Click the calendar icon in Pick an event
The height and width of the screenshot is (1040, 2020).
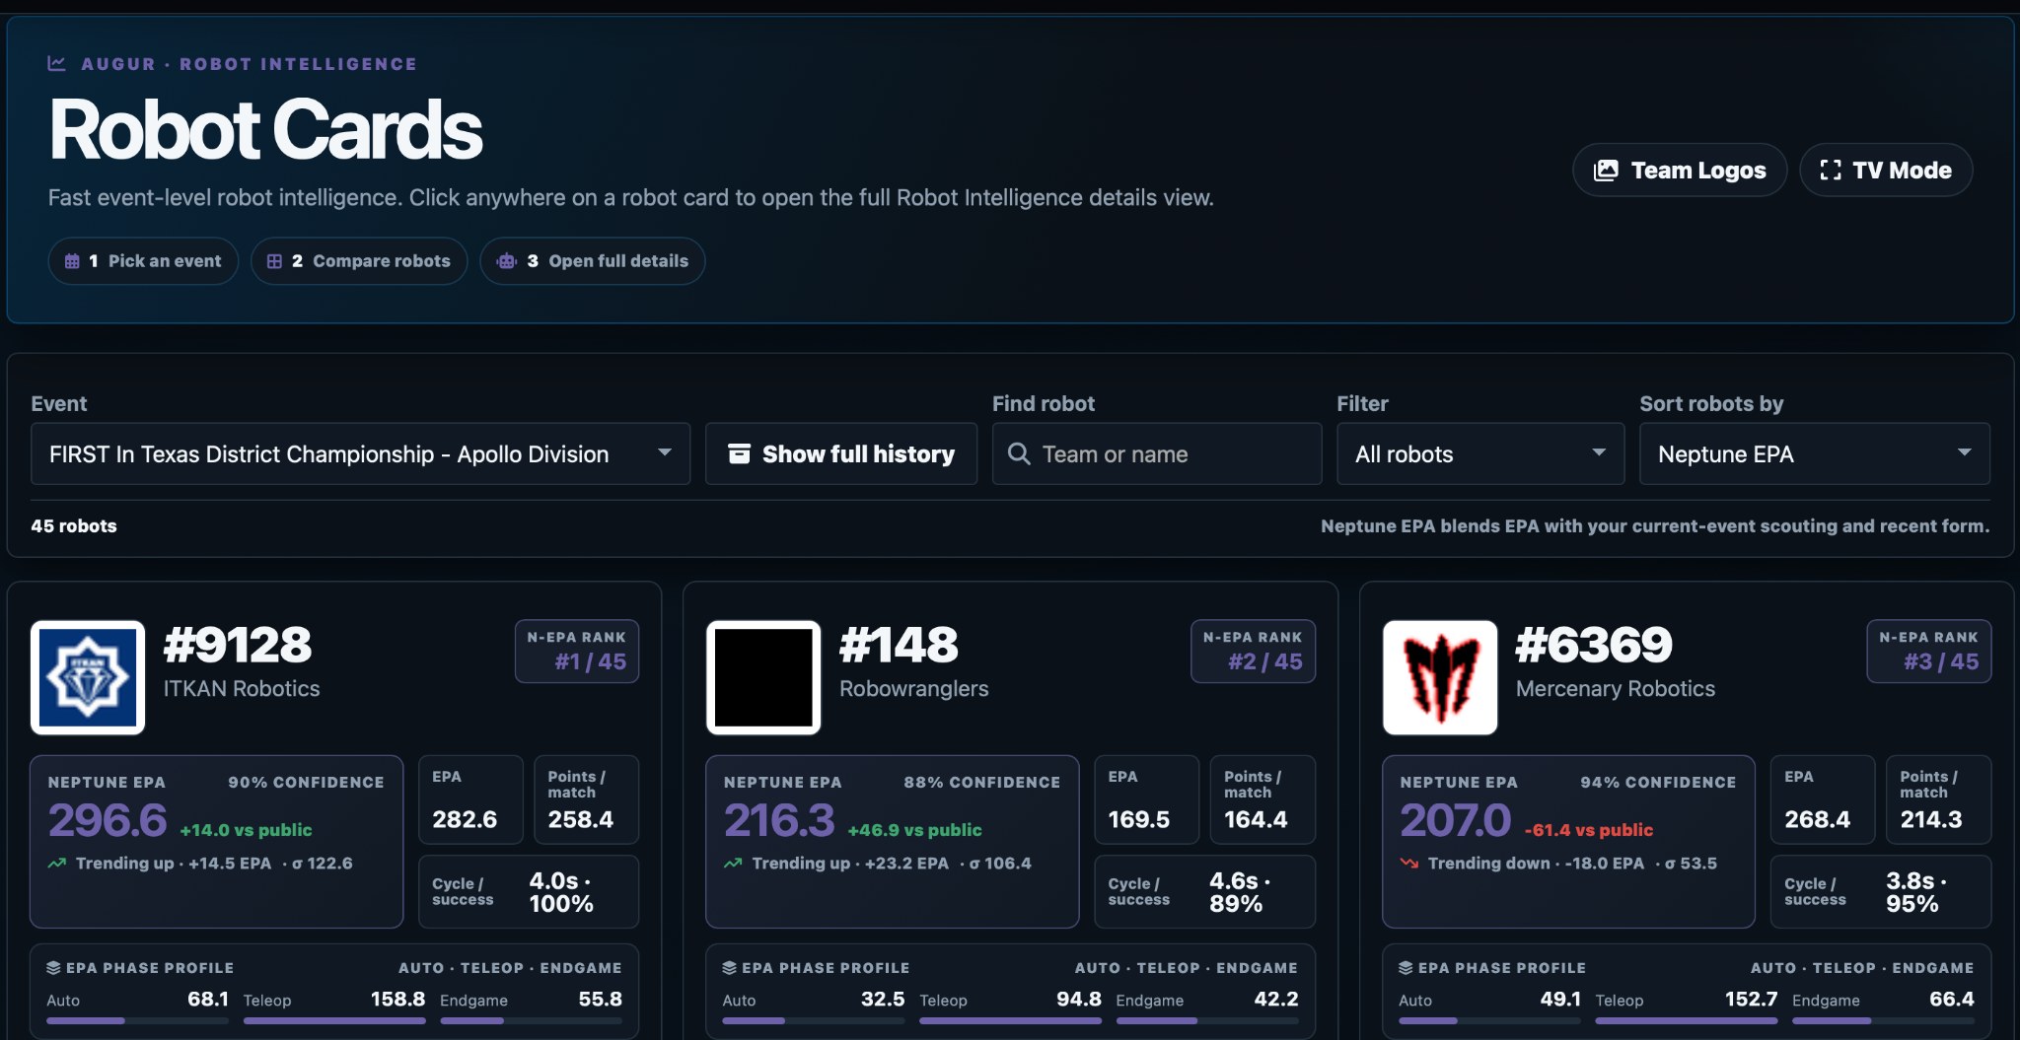coord(72,261)
